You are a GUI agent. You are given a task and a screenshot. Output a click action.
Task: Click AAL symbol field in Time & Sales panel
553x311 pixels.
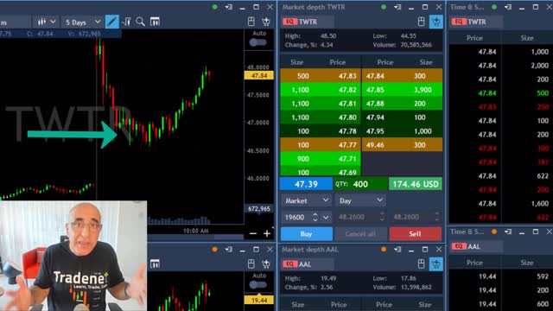(476, 246)
